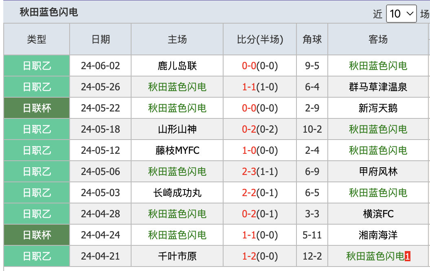Image resolution: width=430 pixels, height=271 pixels.
Task: Click the date 24-04-24
Action: click(x=100, y=235)
